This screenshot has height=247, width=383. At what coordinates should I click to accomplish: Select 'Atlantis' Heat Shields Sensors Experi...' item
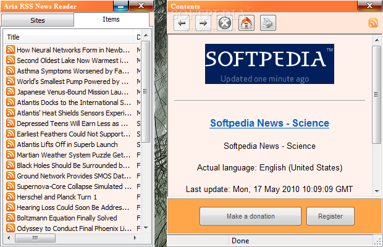tap(74, 113)
